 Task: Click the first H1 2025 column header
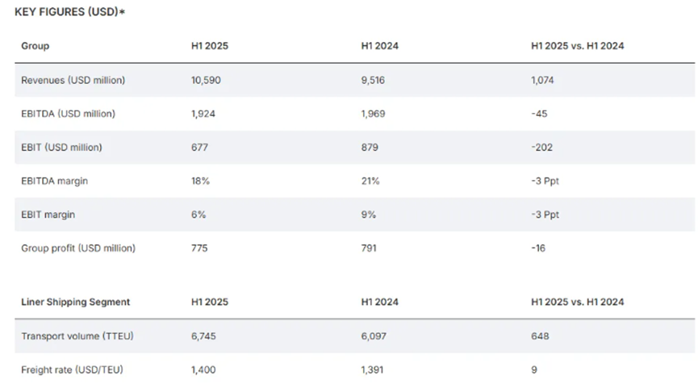[210, 46]
